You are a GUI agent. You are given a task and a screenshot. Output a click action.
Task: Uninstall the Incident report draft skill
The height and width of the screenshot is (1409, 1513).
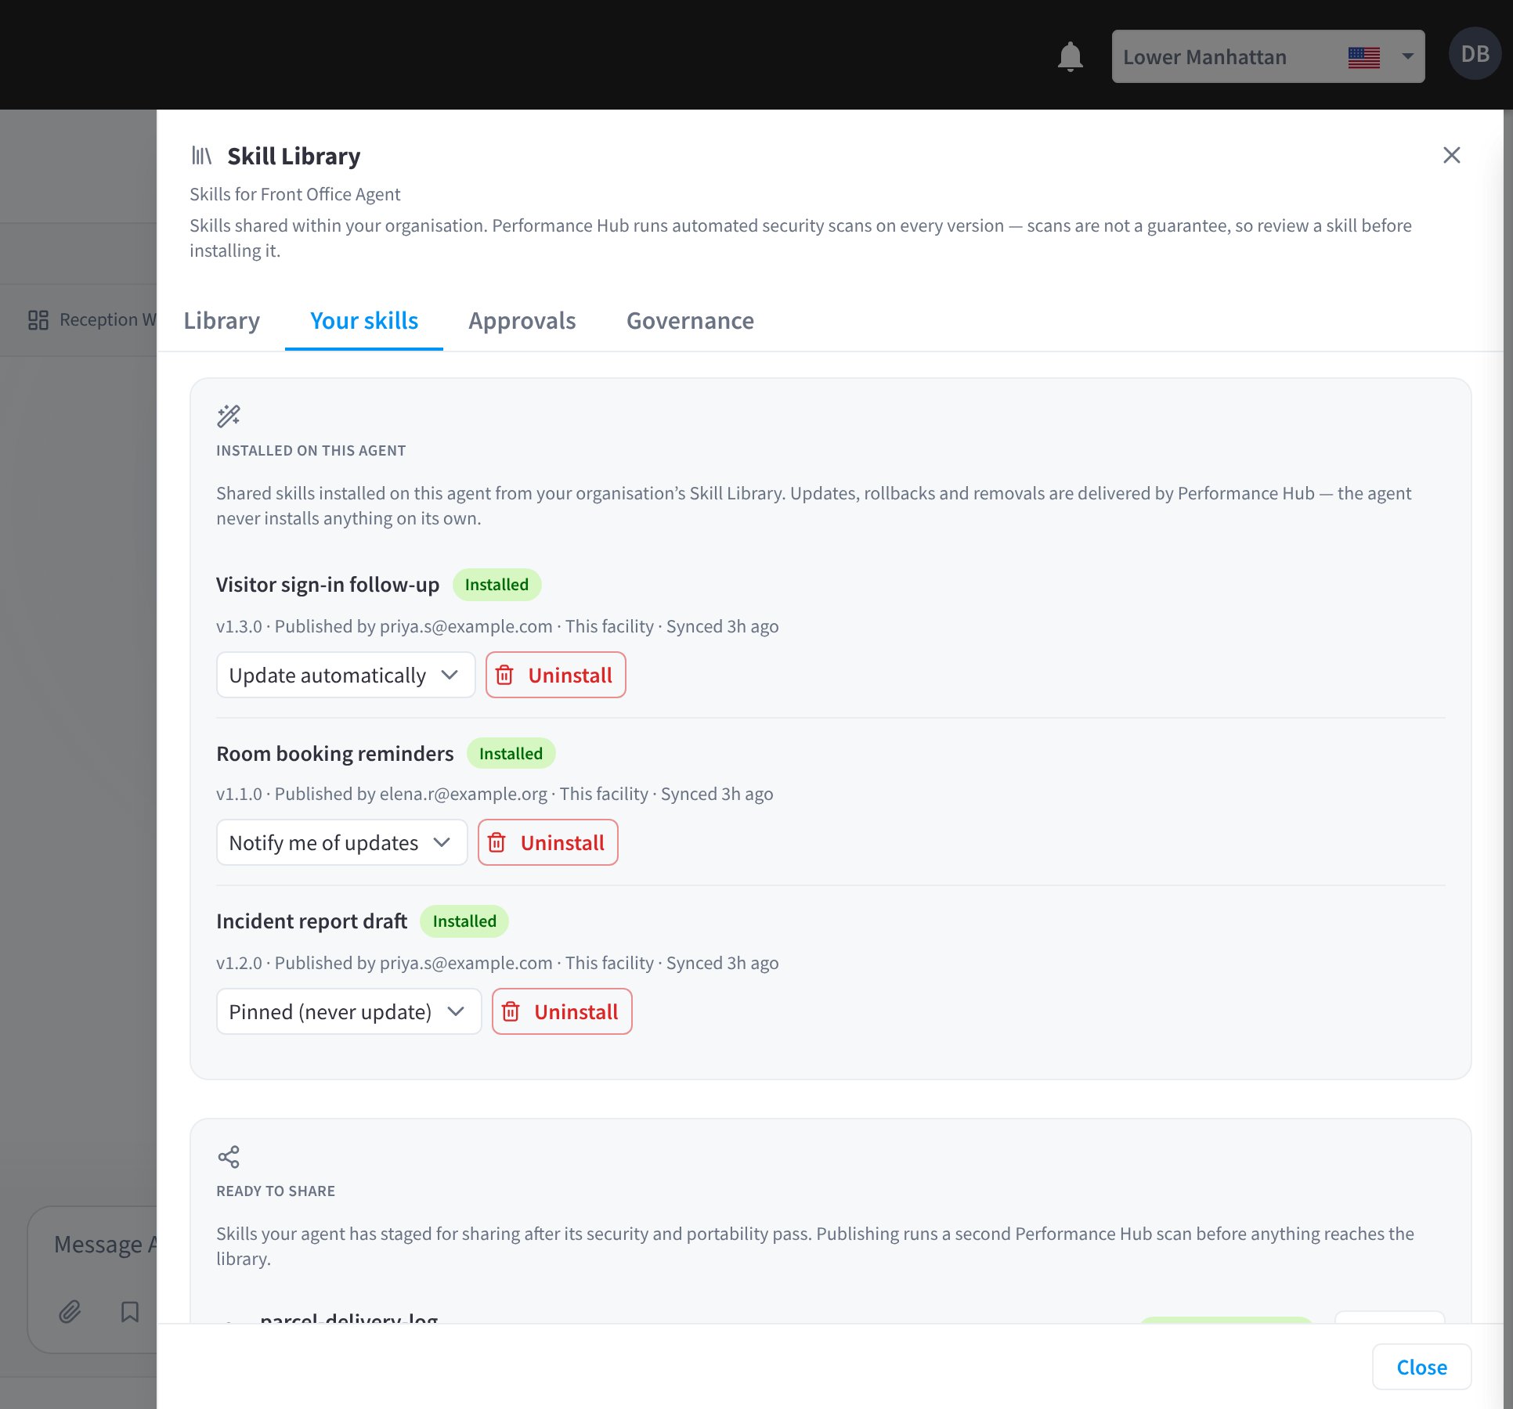562,1011
